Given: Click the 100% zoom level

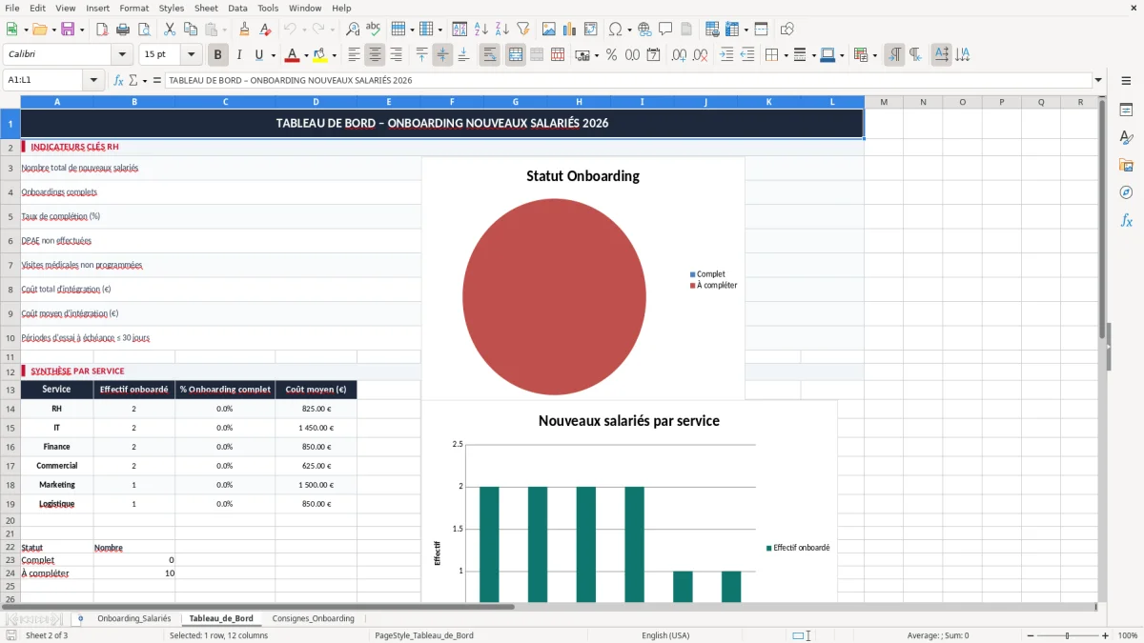Looking at the screenshot, I should [x=1127, y=635].
